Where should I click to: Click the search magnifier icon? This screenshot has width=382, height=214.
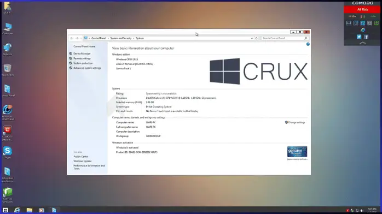305,38
